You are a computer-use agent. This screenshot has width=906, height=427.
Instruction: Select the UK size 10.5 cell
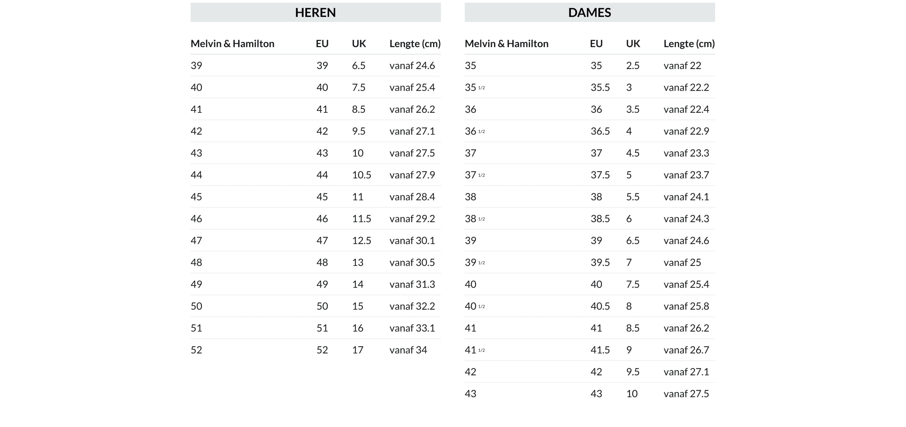[x=361, y=175]
